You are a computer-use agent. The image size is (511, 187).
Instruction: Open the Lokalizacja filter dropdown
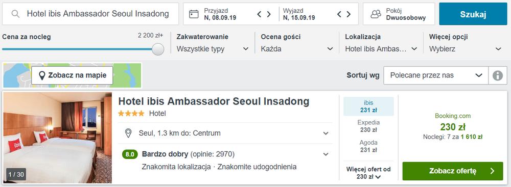(381, 49)
